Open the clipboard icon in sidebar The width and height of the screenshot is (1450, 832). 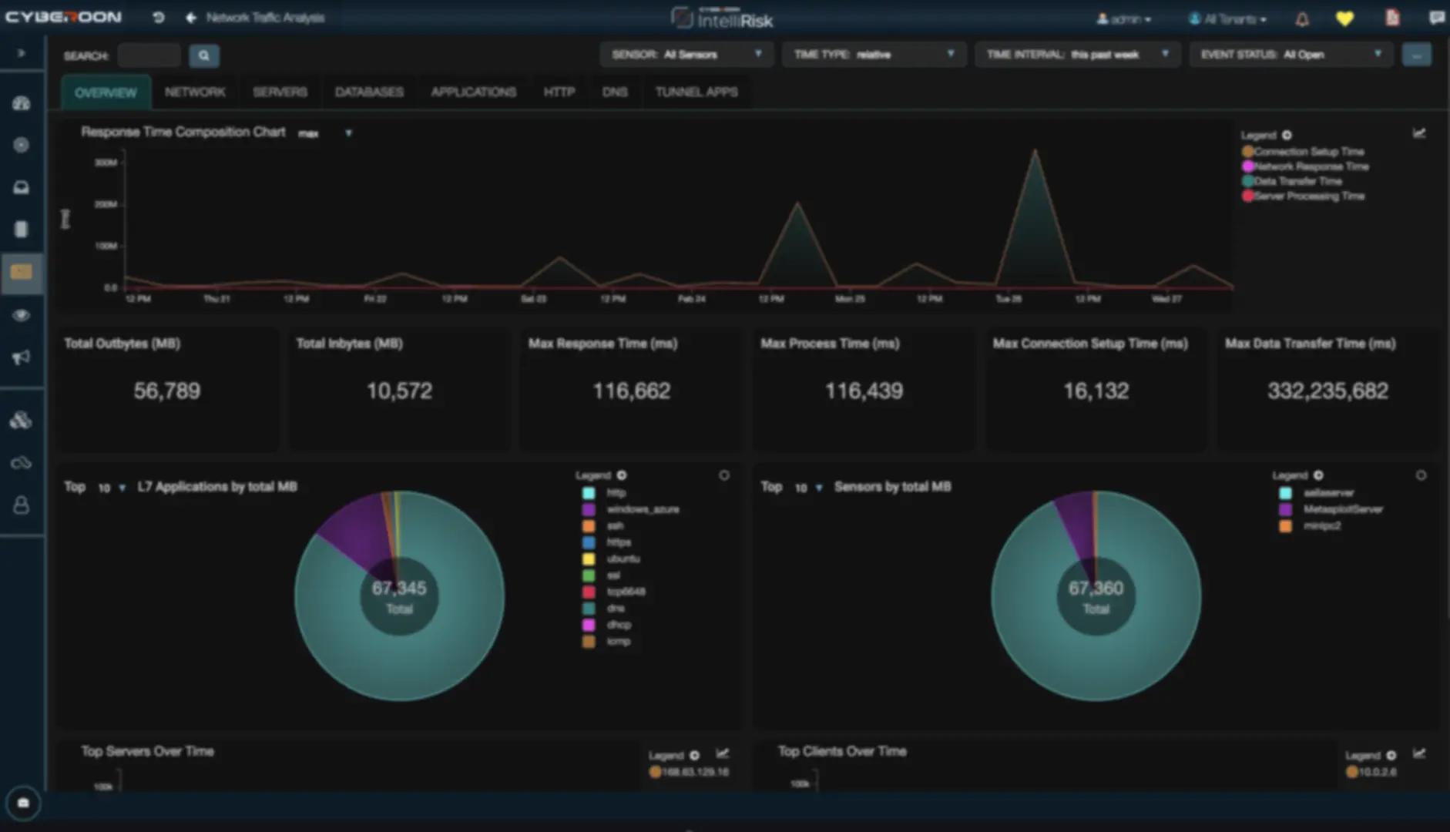[22, 229]
